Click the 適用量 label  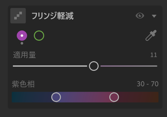click(25, 55)
